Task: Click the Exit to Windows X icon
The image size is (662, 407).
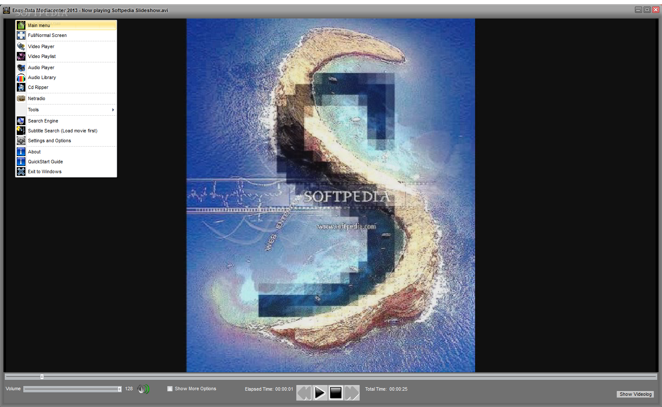Action: (21, 171)
